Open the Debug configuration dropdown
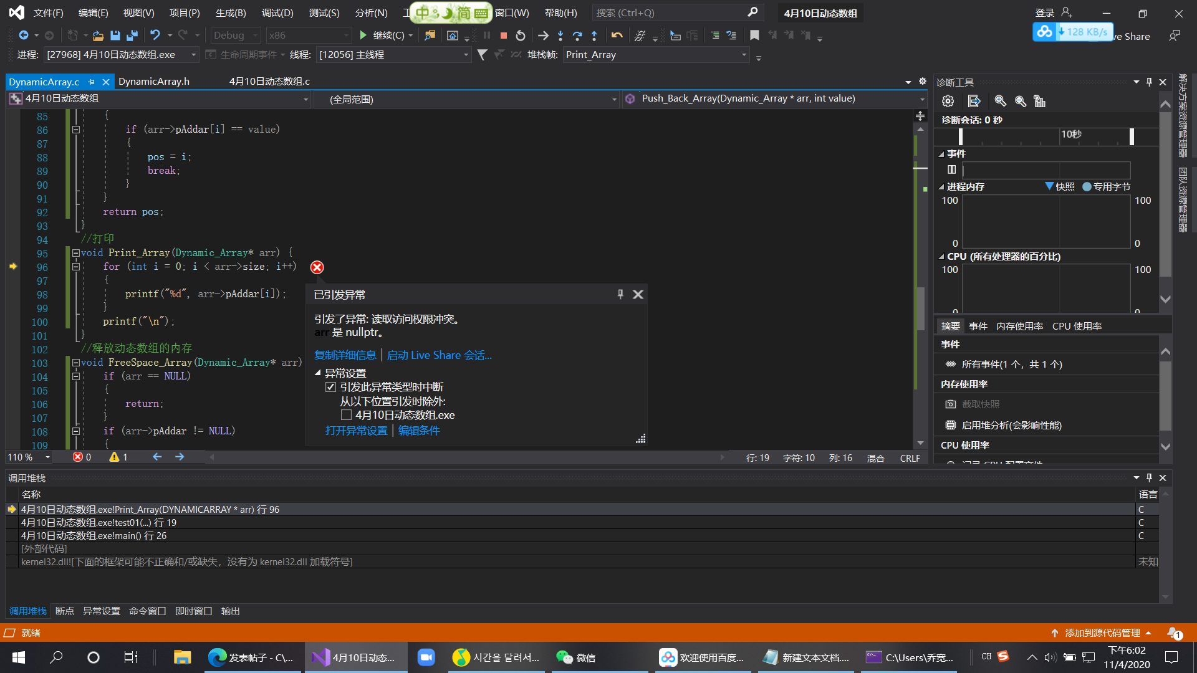Screen dimensions: 1197x673 tap(234, 36)
